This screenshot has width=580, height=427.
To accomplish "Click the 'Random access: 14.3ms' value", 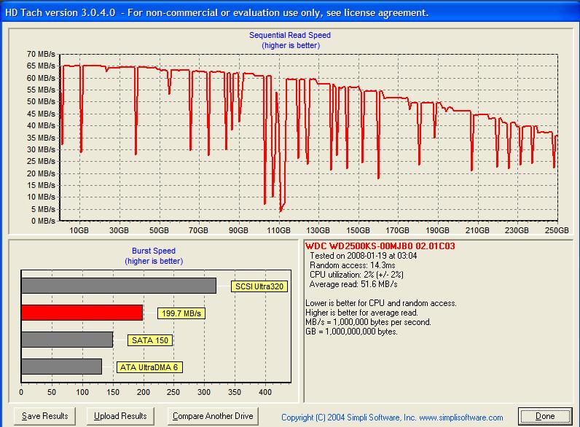I will [x=352, y=265].
